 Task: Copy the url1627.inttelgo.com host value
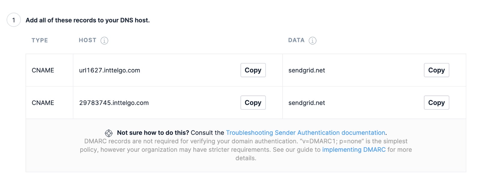(x=253, y=70)
